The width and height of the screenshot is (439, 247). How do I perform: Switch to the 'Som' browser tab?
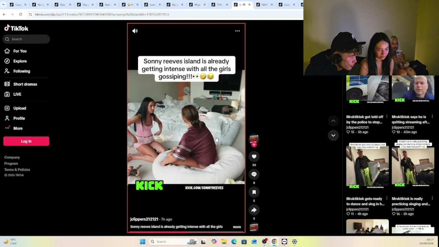click(152, 5)
